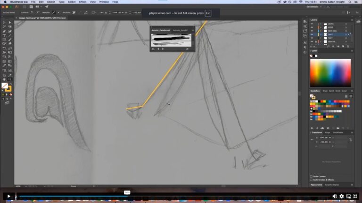Open the File menu
Screen dimensions: 362x203
[33, 2]
